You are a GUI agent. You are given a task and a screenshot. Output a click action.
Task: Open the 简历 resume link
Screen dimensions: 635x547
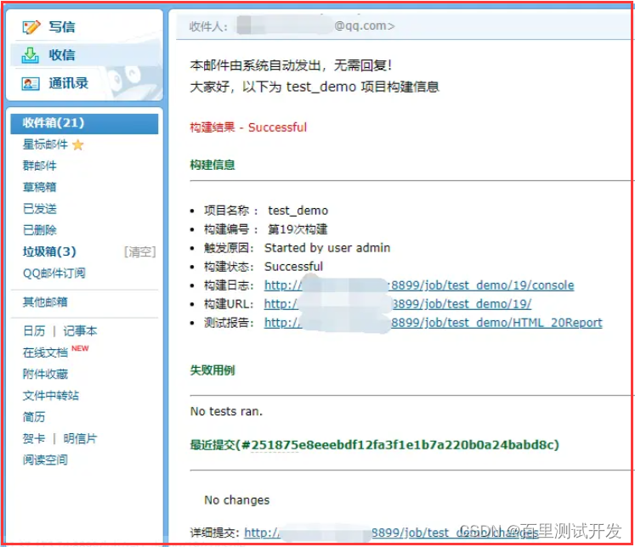pyautogui.click(x=34, y=417)
